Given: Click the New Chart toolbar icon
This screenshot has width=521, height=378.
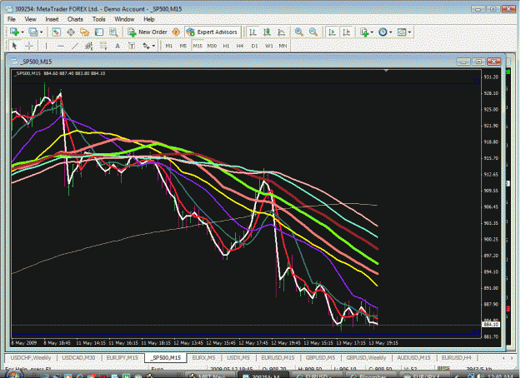Looking at the screenshot, I should pyautogui.click(x=14, y=32).
